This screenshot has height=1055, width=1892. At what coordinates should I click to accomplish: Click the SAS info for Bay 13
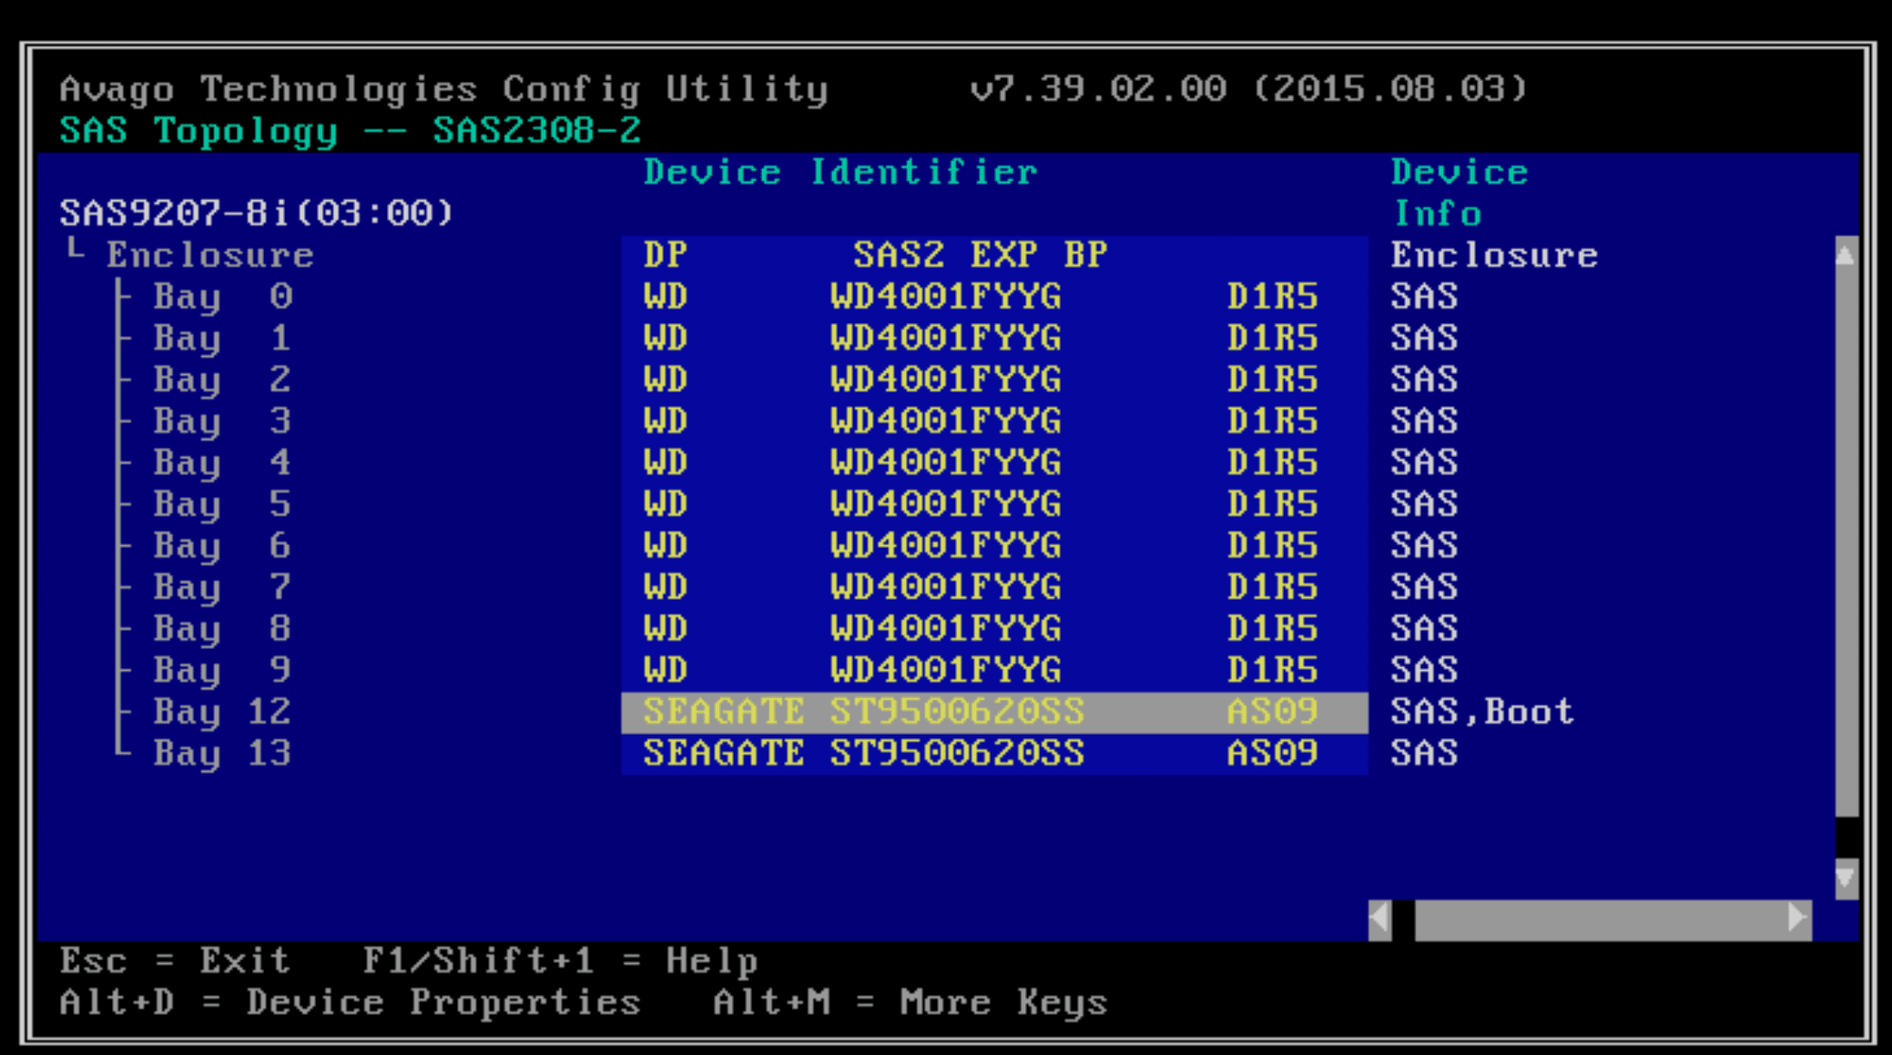1424,754
